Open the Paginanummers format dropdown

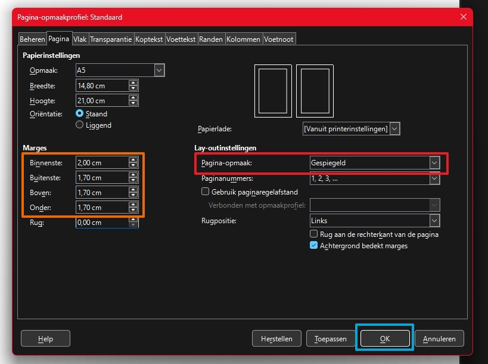tap(375, 178)
